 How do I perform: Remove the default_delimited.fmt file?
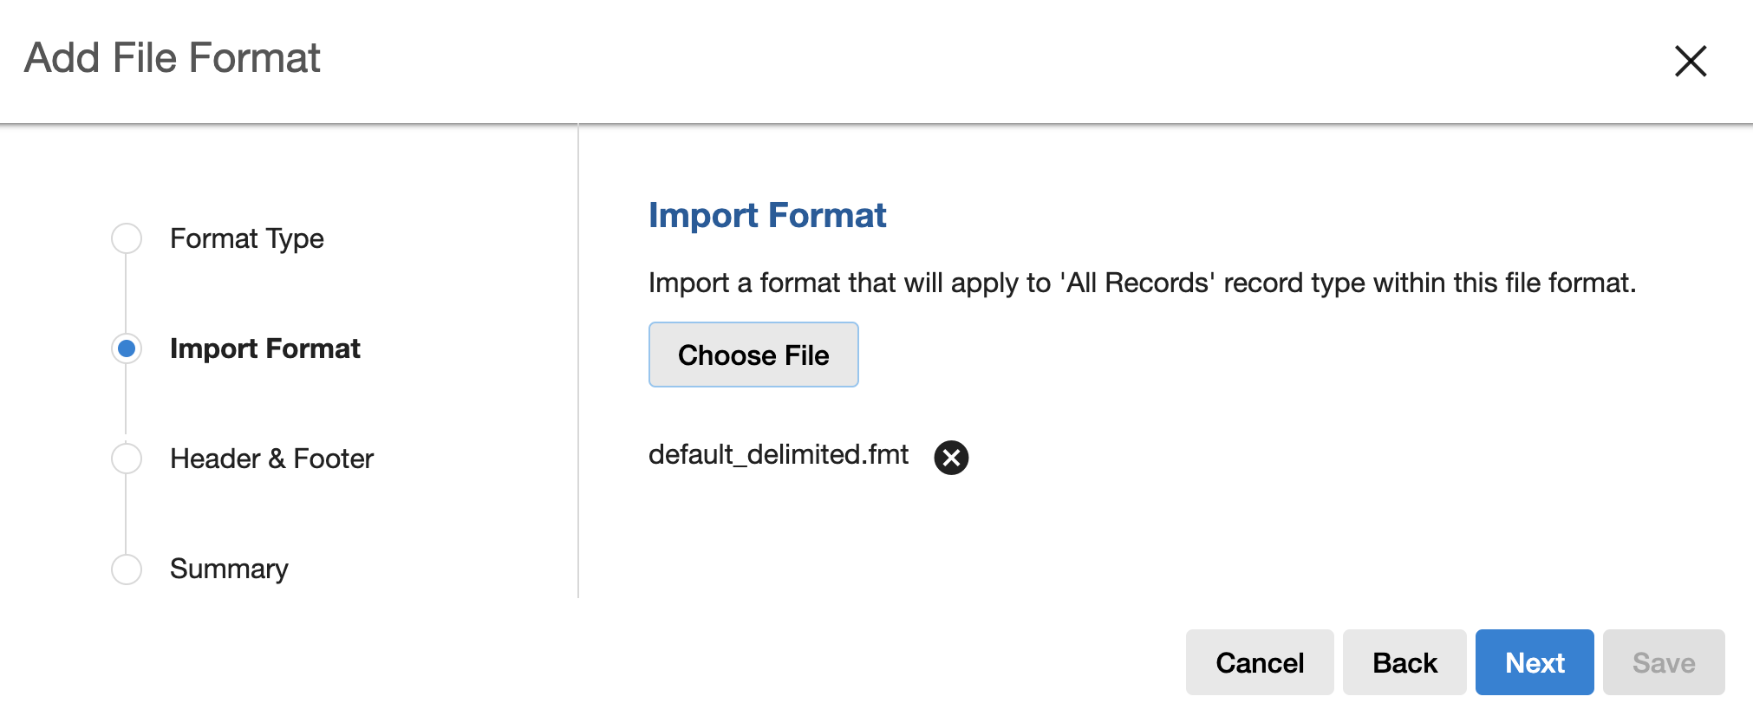(x=951, y=458)
